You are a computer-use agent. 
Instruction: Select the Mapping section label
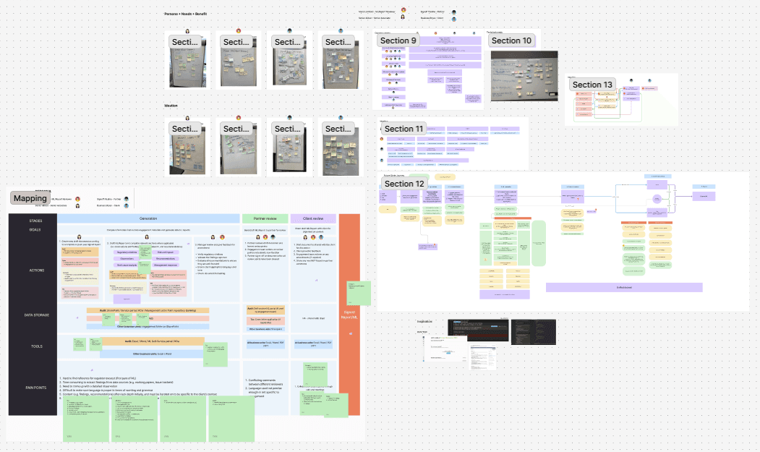tap(30, 198)
